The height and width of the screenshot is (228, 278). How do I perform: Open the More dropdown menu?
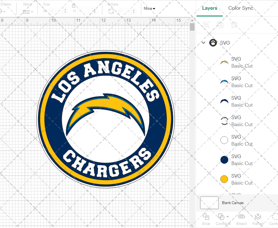(x=149, y=8)
